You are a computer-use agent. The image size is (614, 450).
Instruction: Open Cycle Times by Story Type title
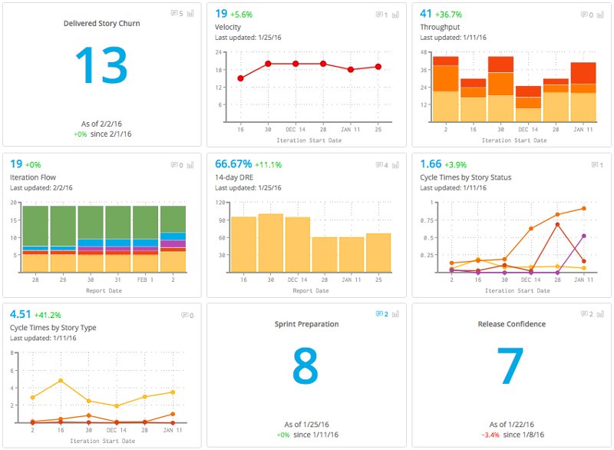point(53,328)
